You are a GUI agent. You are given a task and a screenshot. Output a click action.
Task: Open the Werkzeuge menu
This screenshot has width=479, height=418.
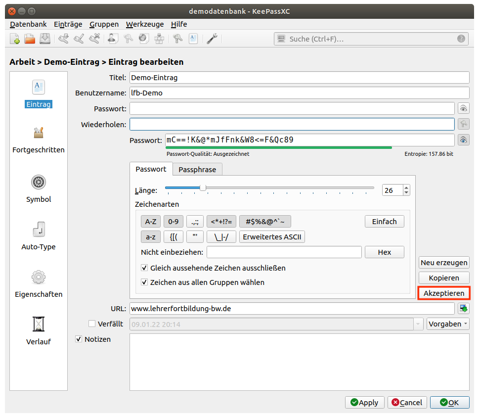coord(144,24)
